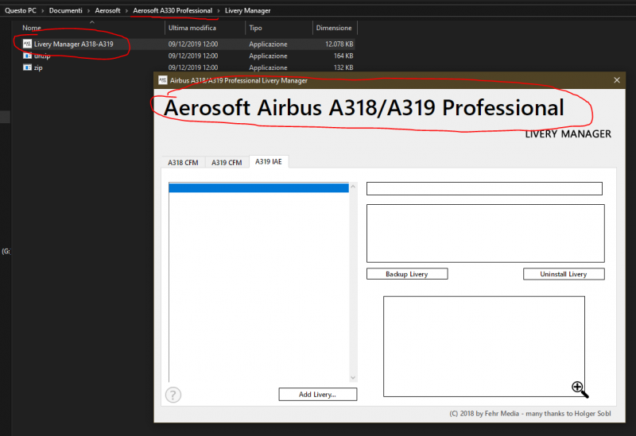
Task: Click the livery list scrollbar down arrow
Action: click(353, 378)
